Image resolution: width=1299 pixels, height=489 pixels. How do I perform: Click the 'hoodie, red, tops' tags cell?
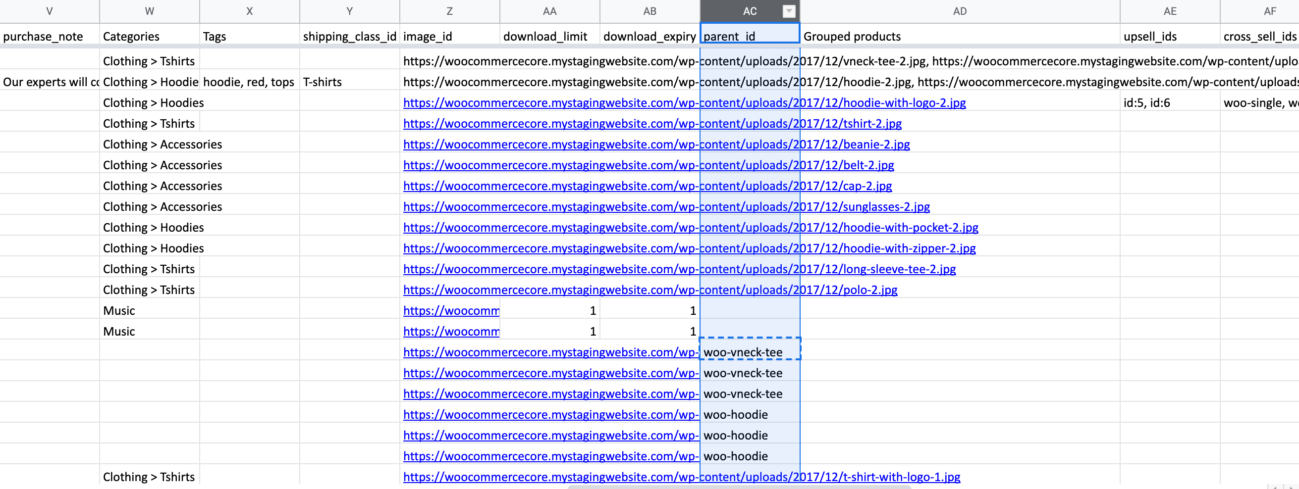click(249, 82)
